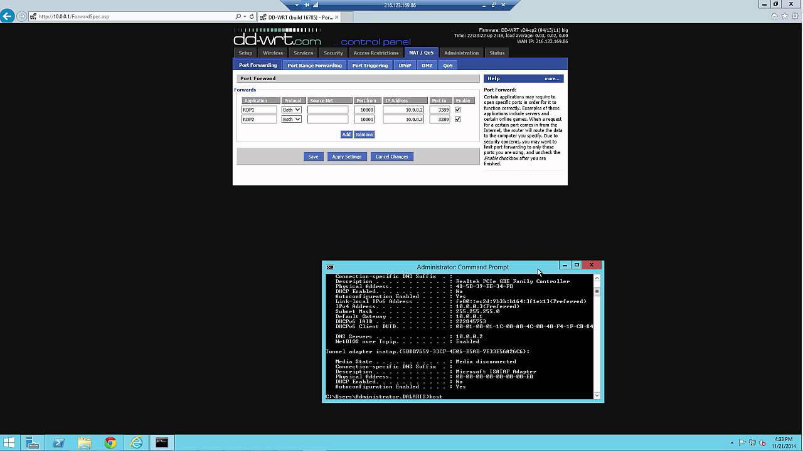Click Cancel Changes button
This screenshot has height=451, width=803.
(392, 157)
